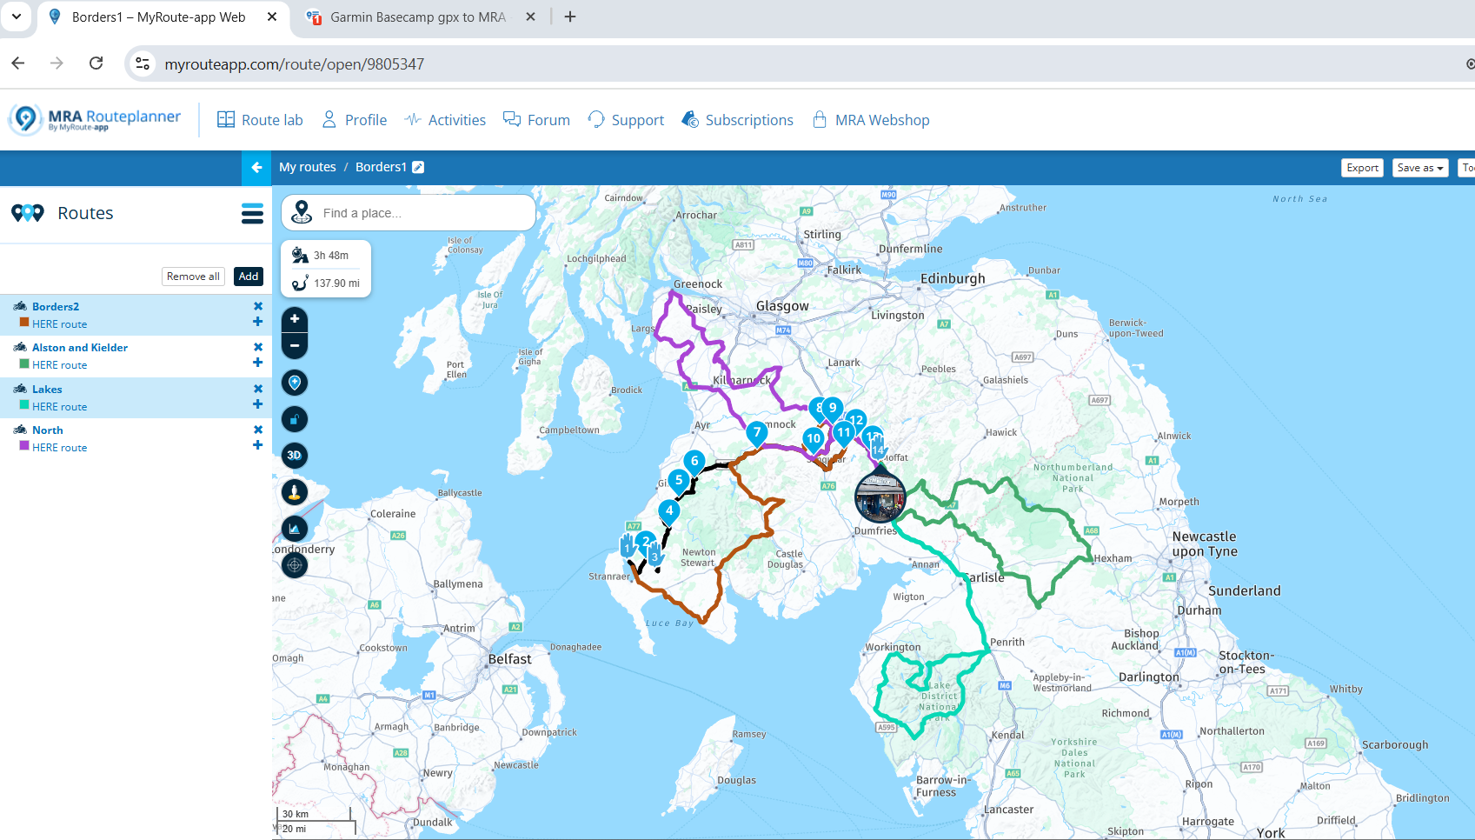Click the photo thumbnail marker near Dumfries
Screen dimensions: 1475x840
(x=880, y=497)
